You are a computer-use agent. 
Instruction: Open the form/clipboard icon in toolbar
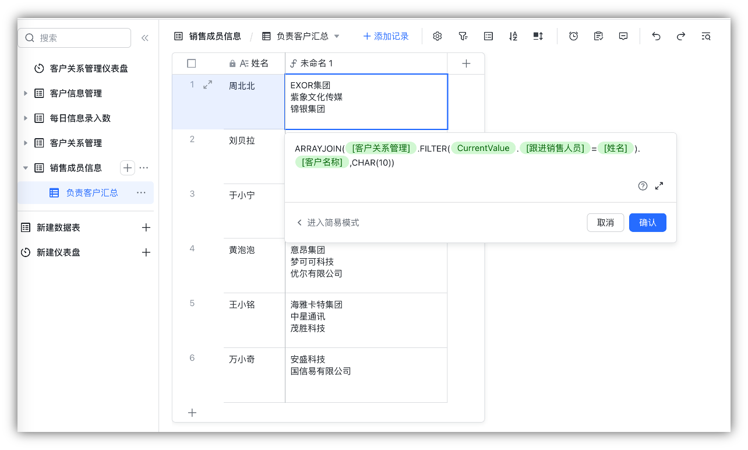598,36
